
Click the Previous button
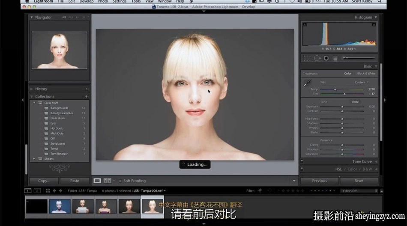[320, 181]
